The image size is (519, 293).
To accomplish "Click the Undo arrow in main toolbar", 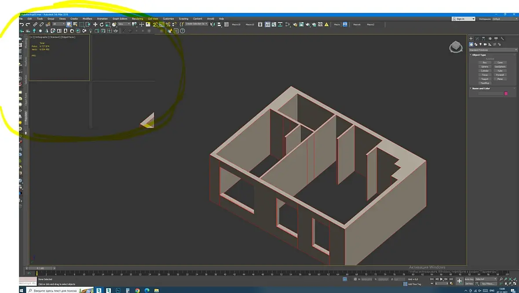I will (x=22, y=25).
